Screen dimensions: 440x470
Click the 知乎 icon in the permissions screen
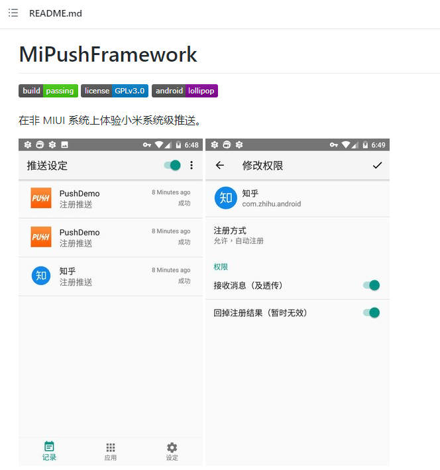pyautogui.click(x=226, y=198)
